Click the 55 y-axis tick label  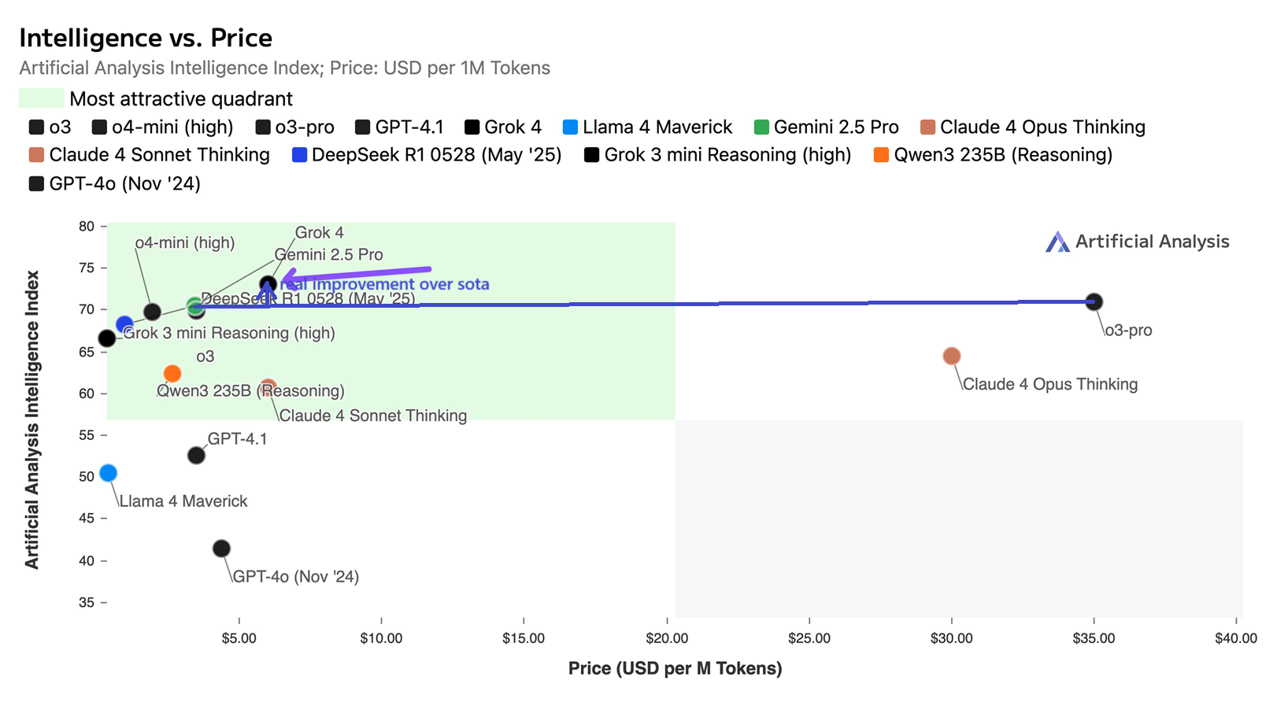(x=87, y=435)
